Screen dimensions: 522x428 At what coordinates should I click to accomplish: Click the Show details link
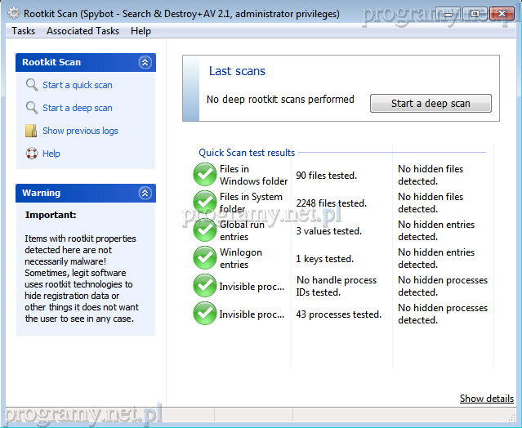tap(486, 399)
